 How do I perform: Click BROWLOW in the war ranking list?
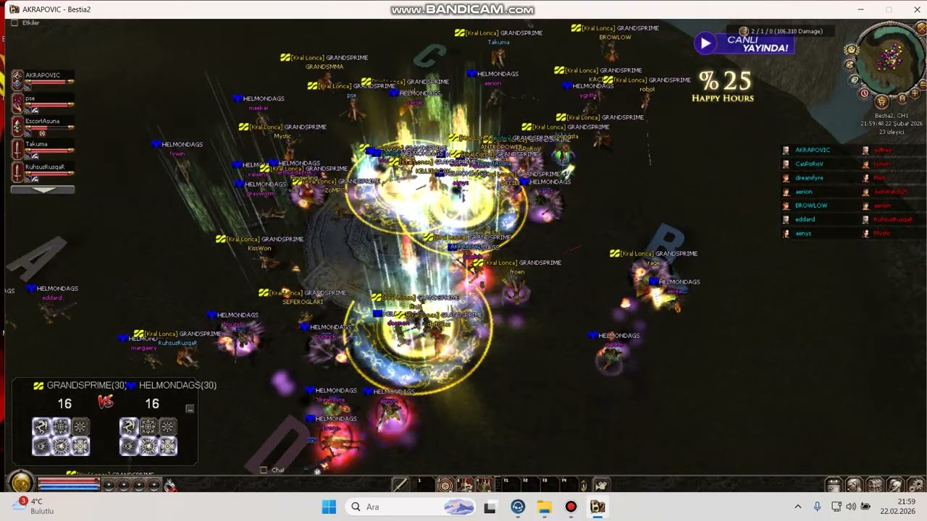(811, 206)
